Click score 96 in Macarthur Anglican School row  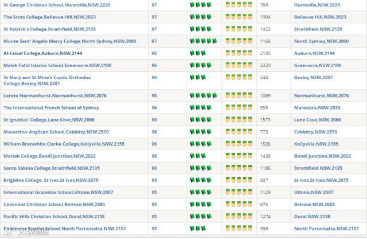tap(154, 132)
